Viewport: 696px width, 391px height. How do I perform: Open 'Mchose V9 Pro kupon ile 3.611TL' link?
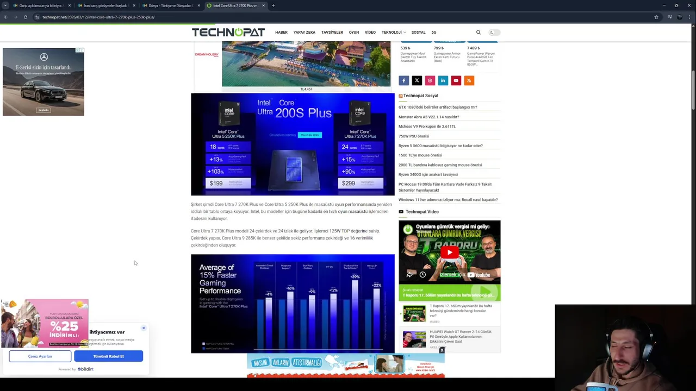(x=427, y=127)
